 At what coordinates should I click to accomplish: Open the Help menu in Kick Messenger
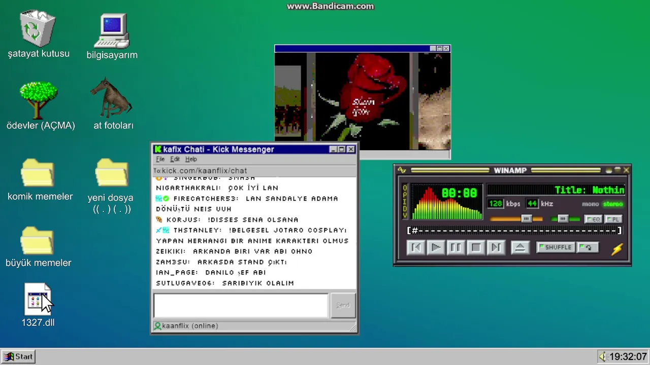191,159
